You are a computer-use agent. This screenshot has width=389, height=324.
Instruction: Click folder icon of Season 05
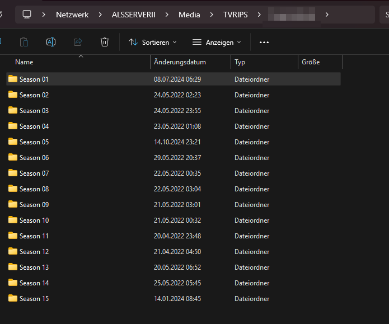coord(13,142)
